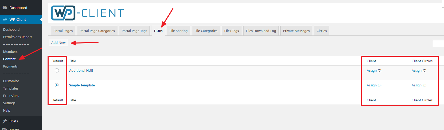Go to the File Sharing tab
Screen dimensions: 444x130
pyautogui.click(x=179, y=31)
